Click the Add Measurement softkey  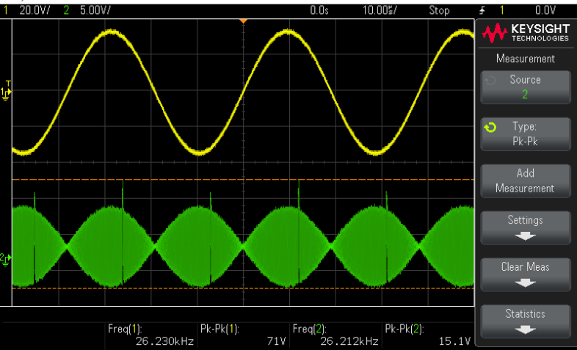525,181
